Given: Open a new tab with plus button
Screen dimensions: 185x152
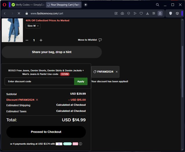Looking at the screenshot, I should click(x=86, y=5).
